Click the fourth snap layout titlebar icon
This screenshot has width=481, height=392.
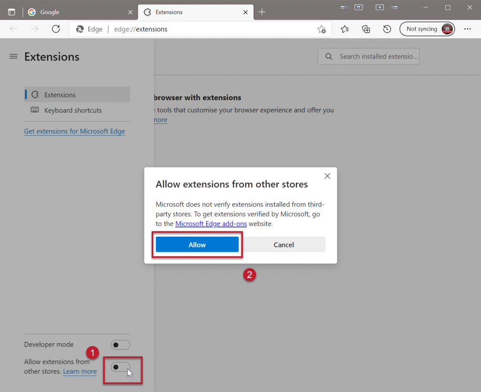[394, 8]
